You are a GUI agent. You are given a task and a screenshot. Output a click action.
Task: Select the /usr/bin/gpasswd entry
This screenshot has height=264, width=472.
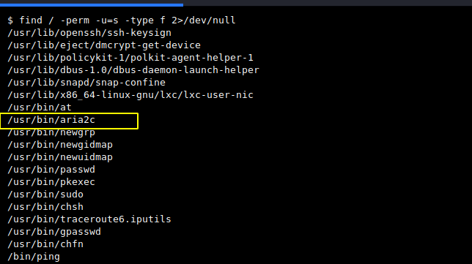click(54, 232)
